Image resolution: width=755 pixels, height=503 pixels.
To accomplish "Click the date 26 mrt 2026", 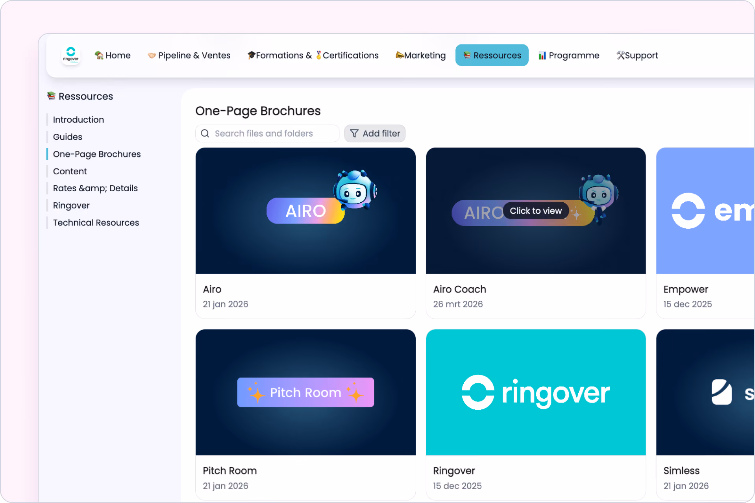I will click(458, 304).
